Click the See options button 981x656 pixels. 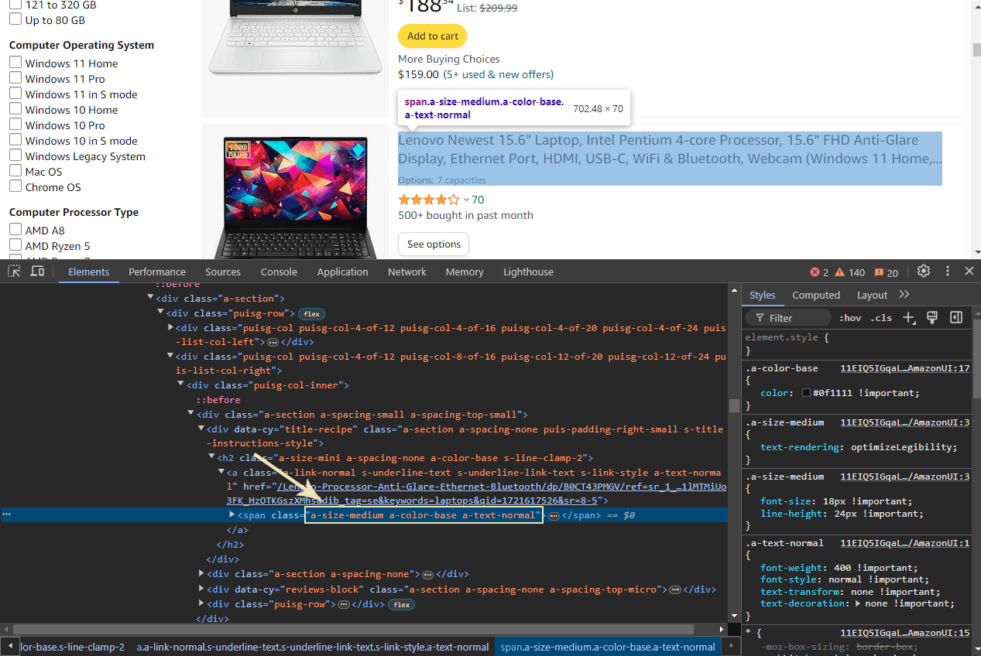tap(434, 244)
